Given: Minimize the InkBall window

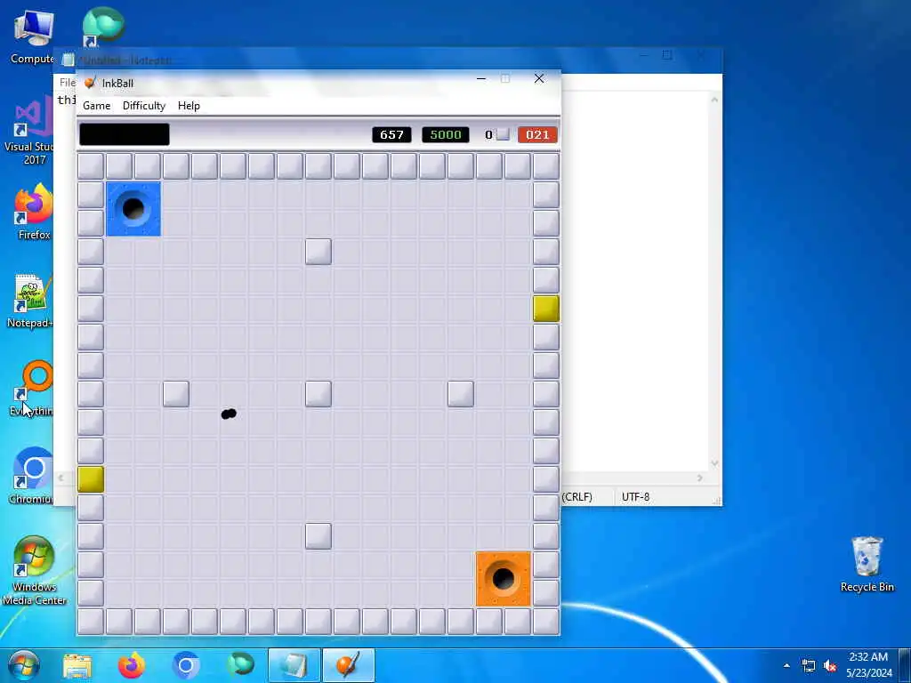Looking at the screenshot, I should click(481, 78).
